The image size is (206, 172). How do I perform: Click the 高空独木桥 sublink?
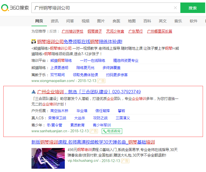coord(59,111)
